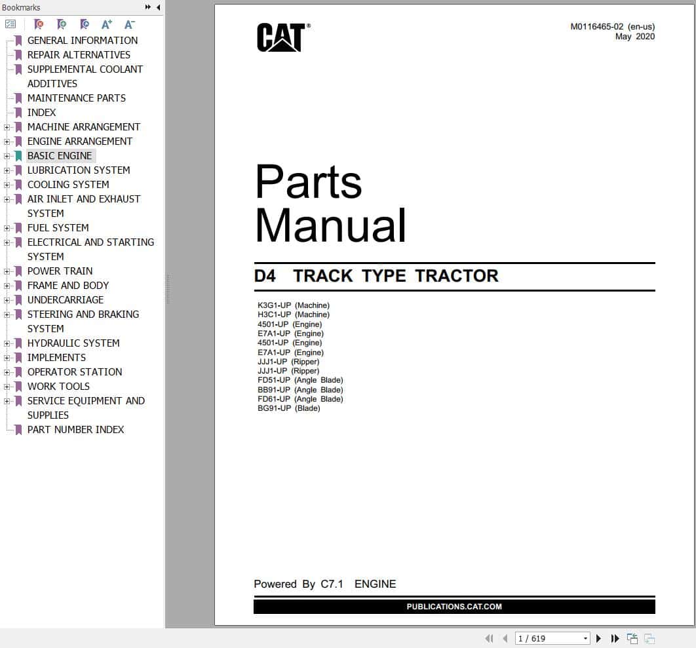The width and height of the screenshot is (696, 648).
Task: Open the bookmarks options checklist icon
Action: (x=10, y=24)
